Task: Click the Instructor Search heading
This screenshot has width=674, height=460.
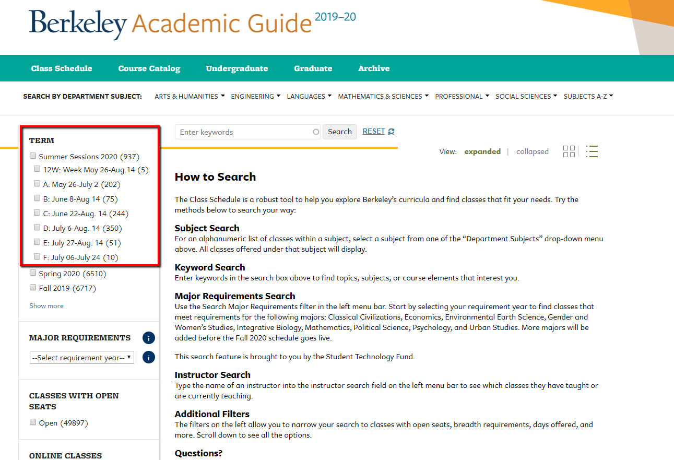Action: 212,375
